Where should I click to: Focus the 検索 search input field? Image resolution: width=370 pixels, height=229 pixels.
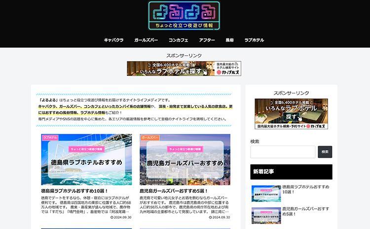pyautogui.click(x=283, y=152)
